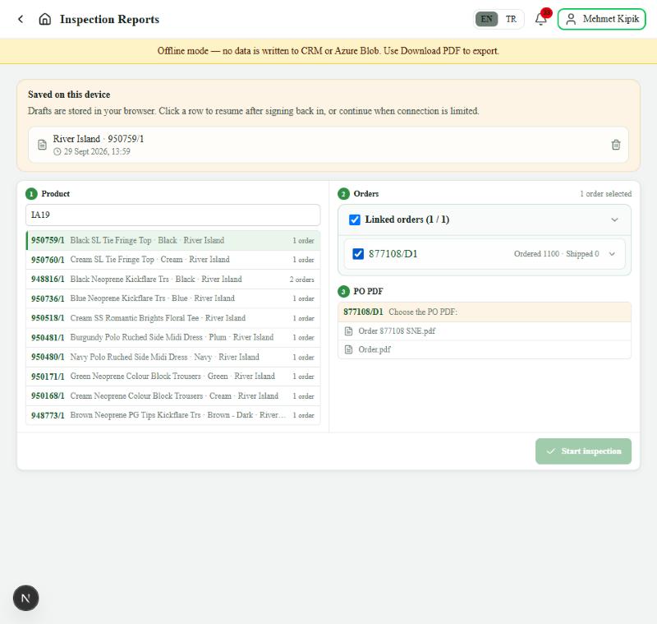Open the Mehmet Kipik user profile
657x624 pixels.
(601, 19)
